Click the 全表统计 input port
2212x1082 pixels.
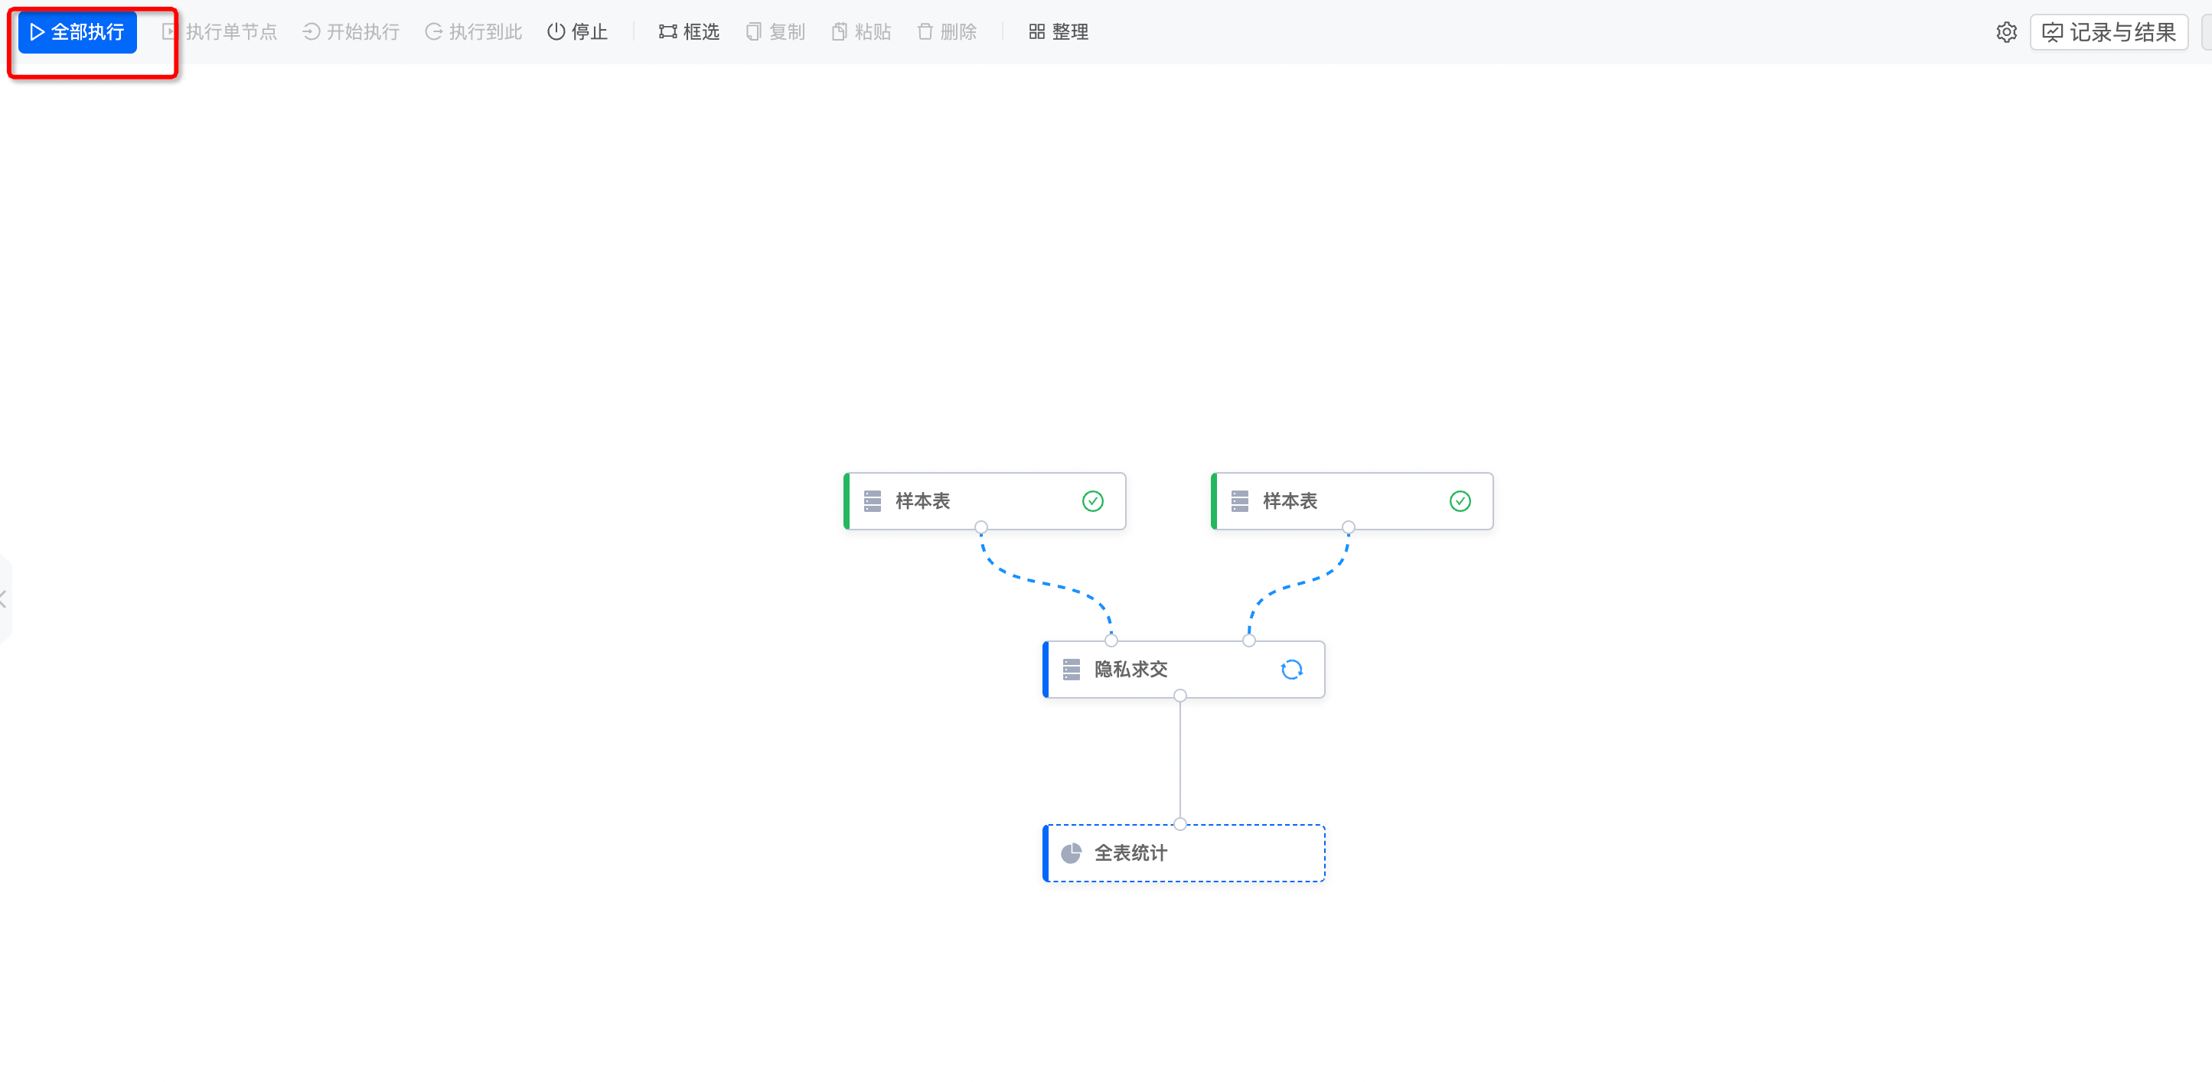click(x=1179, y=824)
